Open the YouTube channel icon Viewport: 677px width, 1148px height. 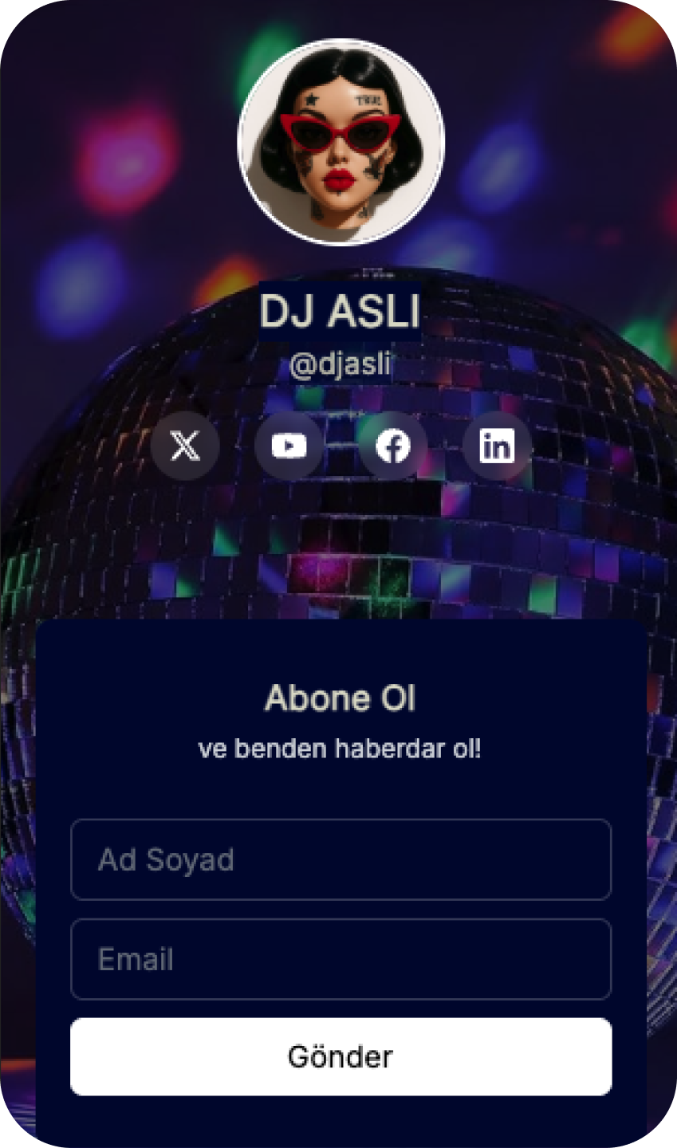pos(289,446)
